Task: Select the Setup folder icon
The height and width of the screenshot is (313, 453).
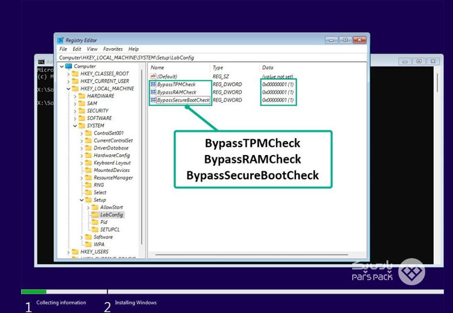Action: point(88,200)
